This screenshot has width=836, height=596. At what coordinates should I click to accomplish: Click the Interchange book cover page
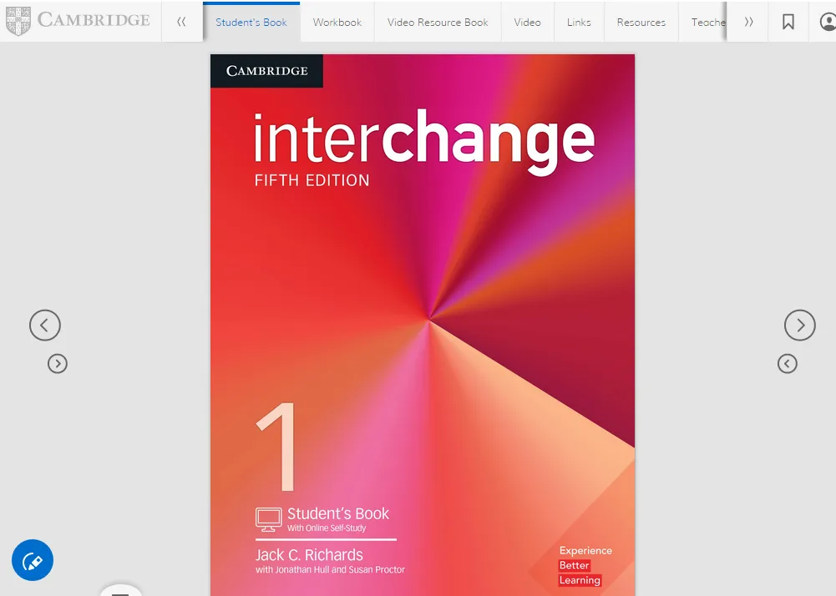423,325
